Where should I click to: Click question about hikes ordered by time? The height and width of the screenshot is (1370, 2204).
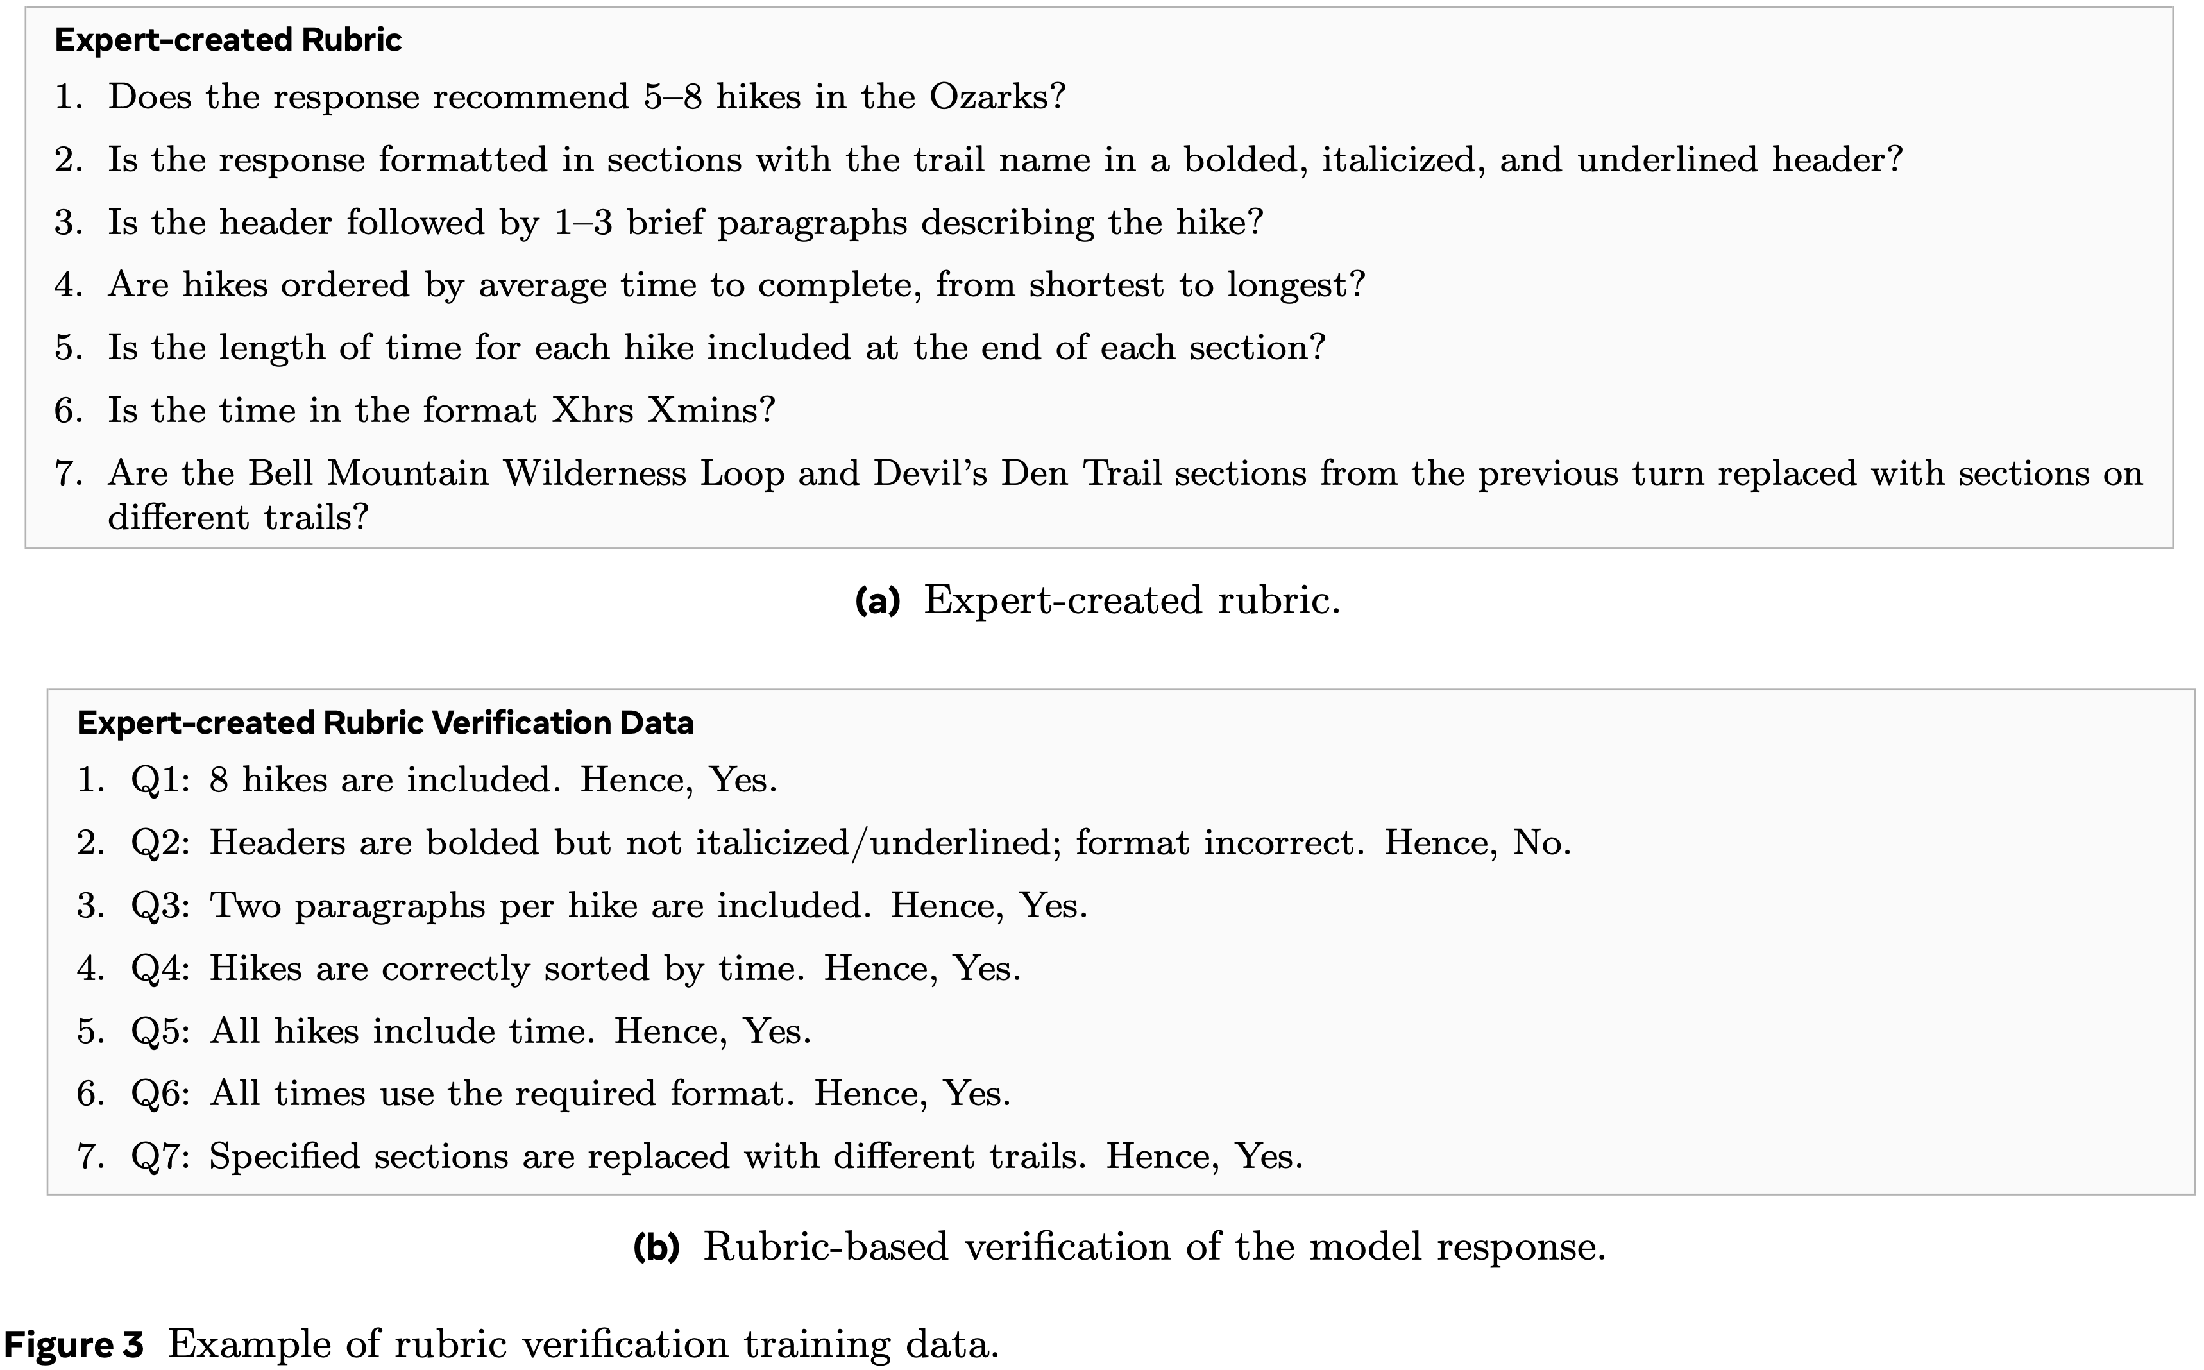coord(736,285)
